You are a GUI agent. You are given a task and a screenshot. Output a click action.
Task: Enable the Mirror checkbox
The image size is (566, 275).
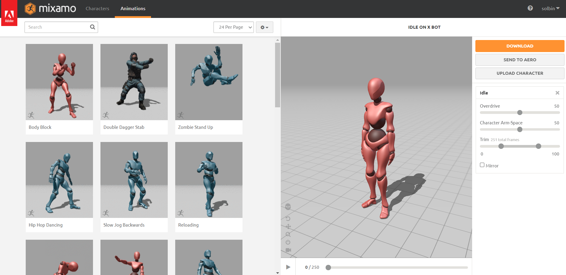pos(482,165)
